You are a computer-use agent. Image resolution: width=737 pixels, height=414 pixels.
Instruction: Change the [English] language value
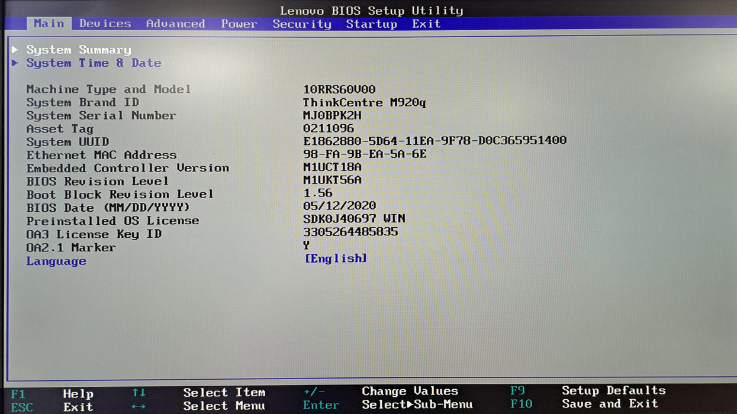pos(336,258)
